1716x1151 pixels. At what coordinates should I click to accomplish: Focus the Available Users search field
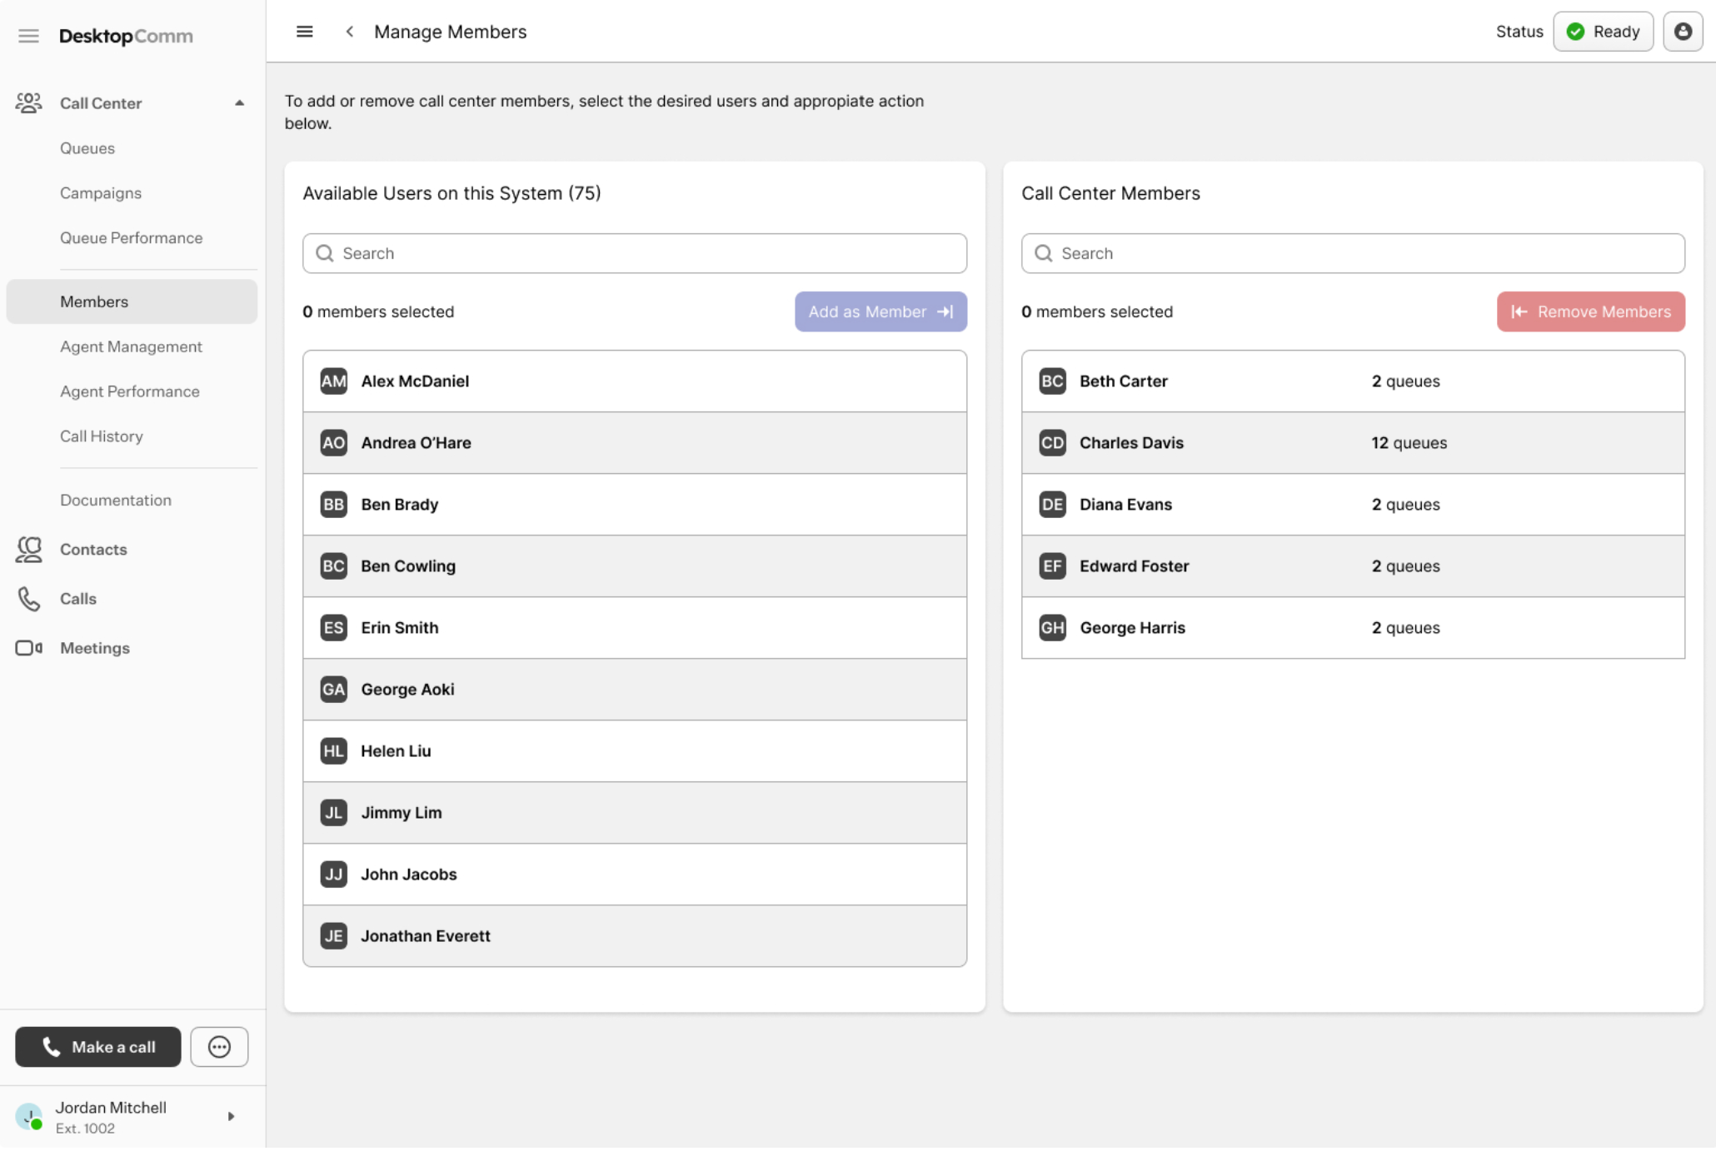[x=634, y=253]
